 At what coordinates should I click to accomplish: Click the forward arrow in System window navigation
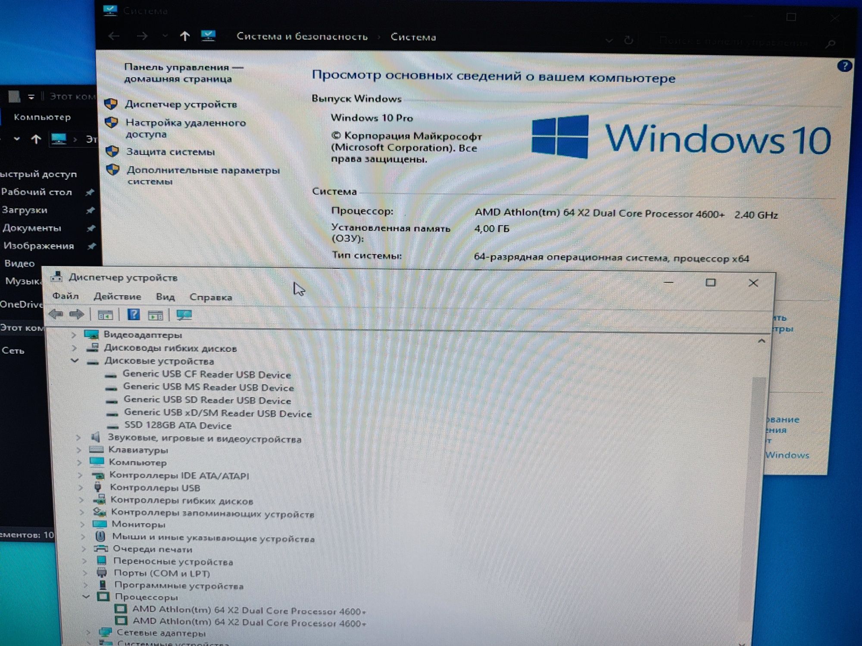pos(142,36)
